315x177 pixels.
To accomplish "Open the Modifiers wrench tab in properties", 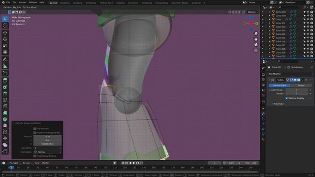I will click(263, 114).
